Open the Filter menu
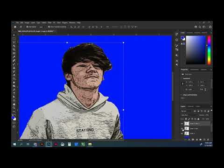The height and width of the screenshot is (168, 224). coord(49,23)
